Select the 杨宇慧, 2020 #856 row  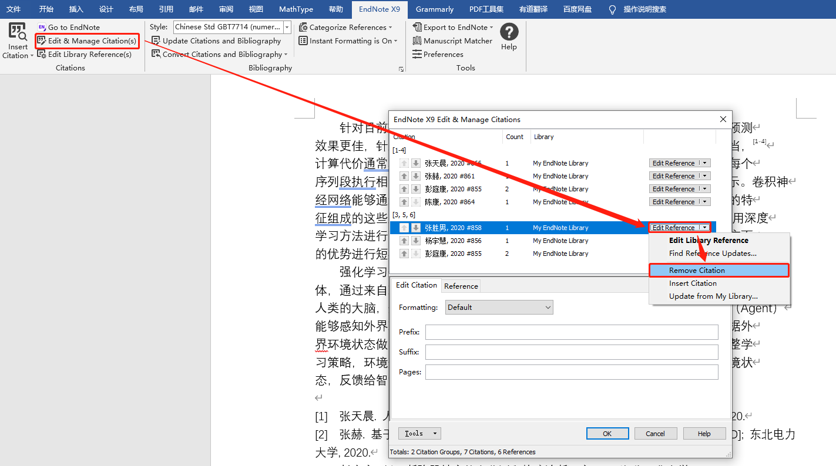point(553,241)
